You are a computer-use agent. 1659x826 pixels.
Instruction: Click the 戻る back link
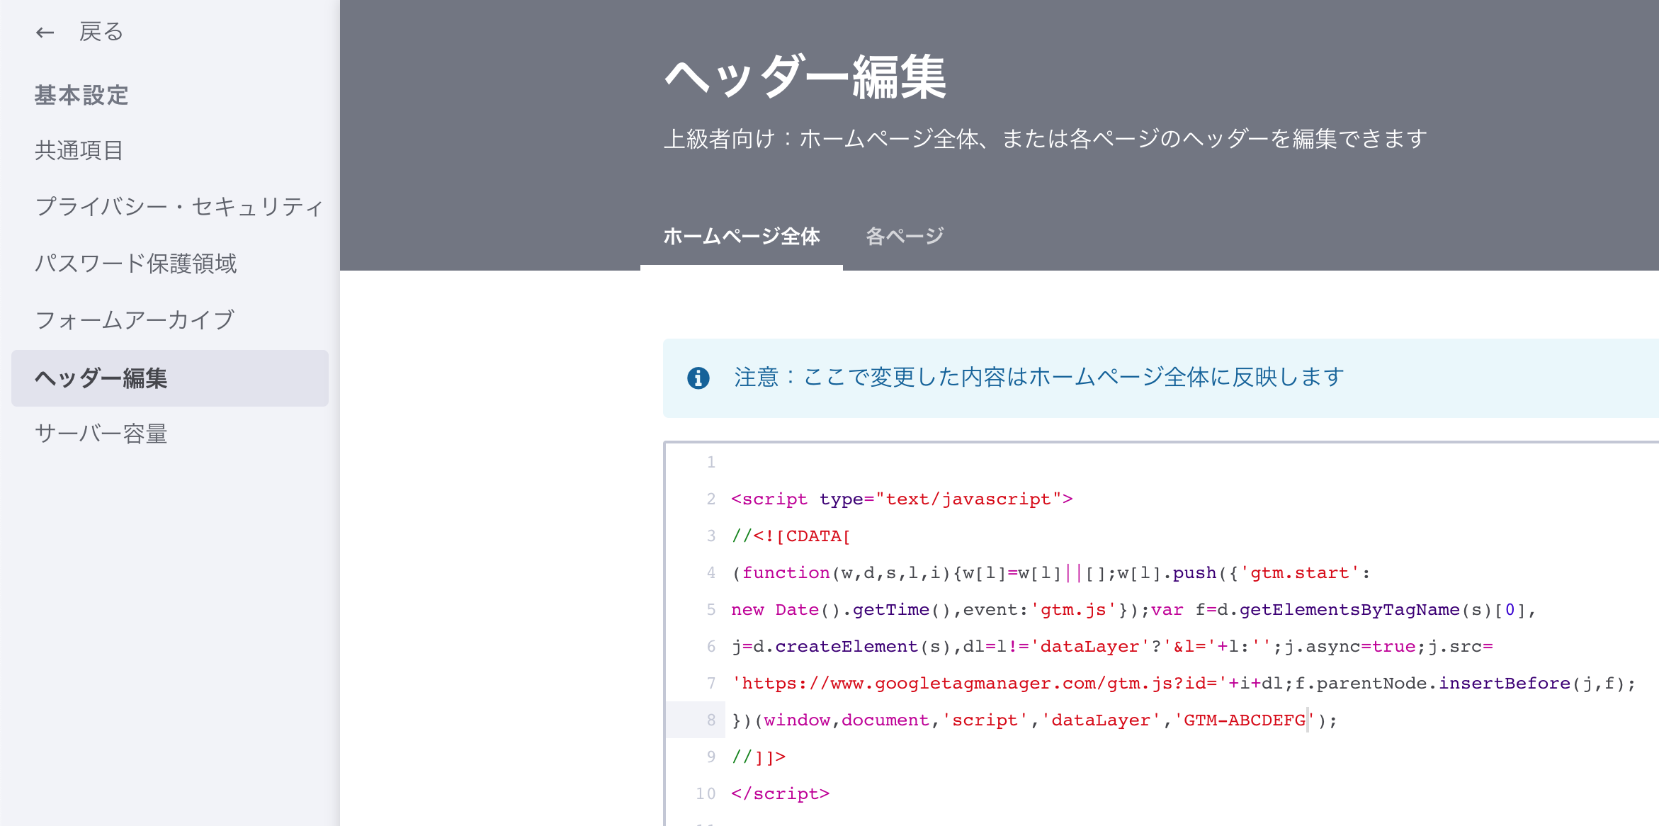[x=101, y=33]
